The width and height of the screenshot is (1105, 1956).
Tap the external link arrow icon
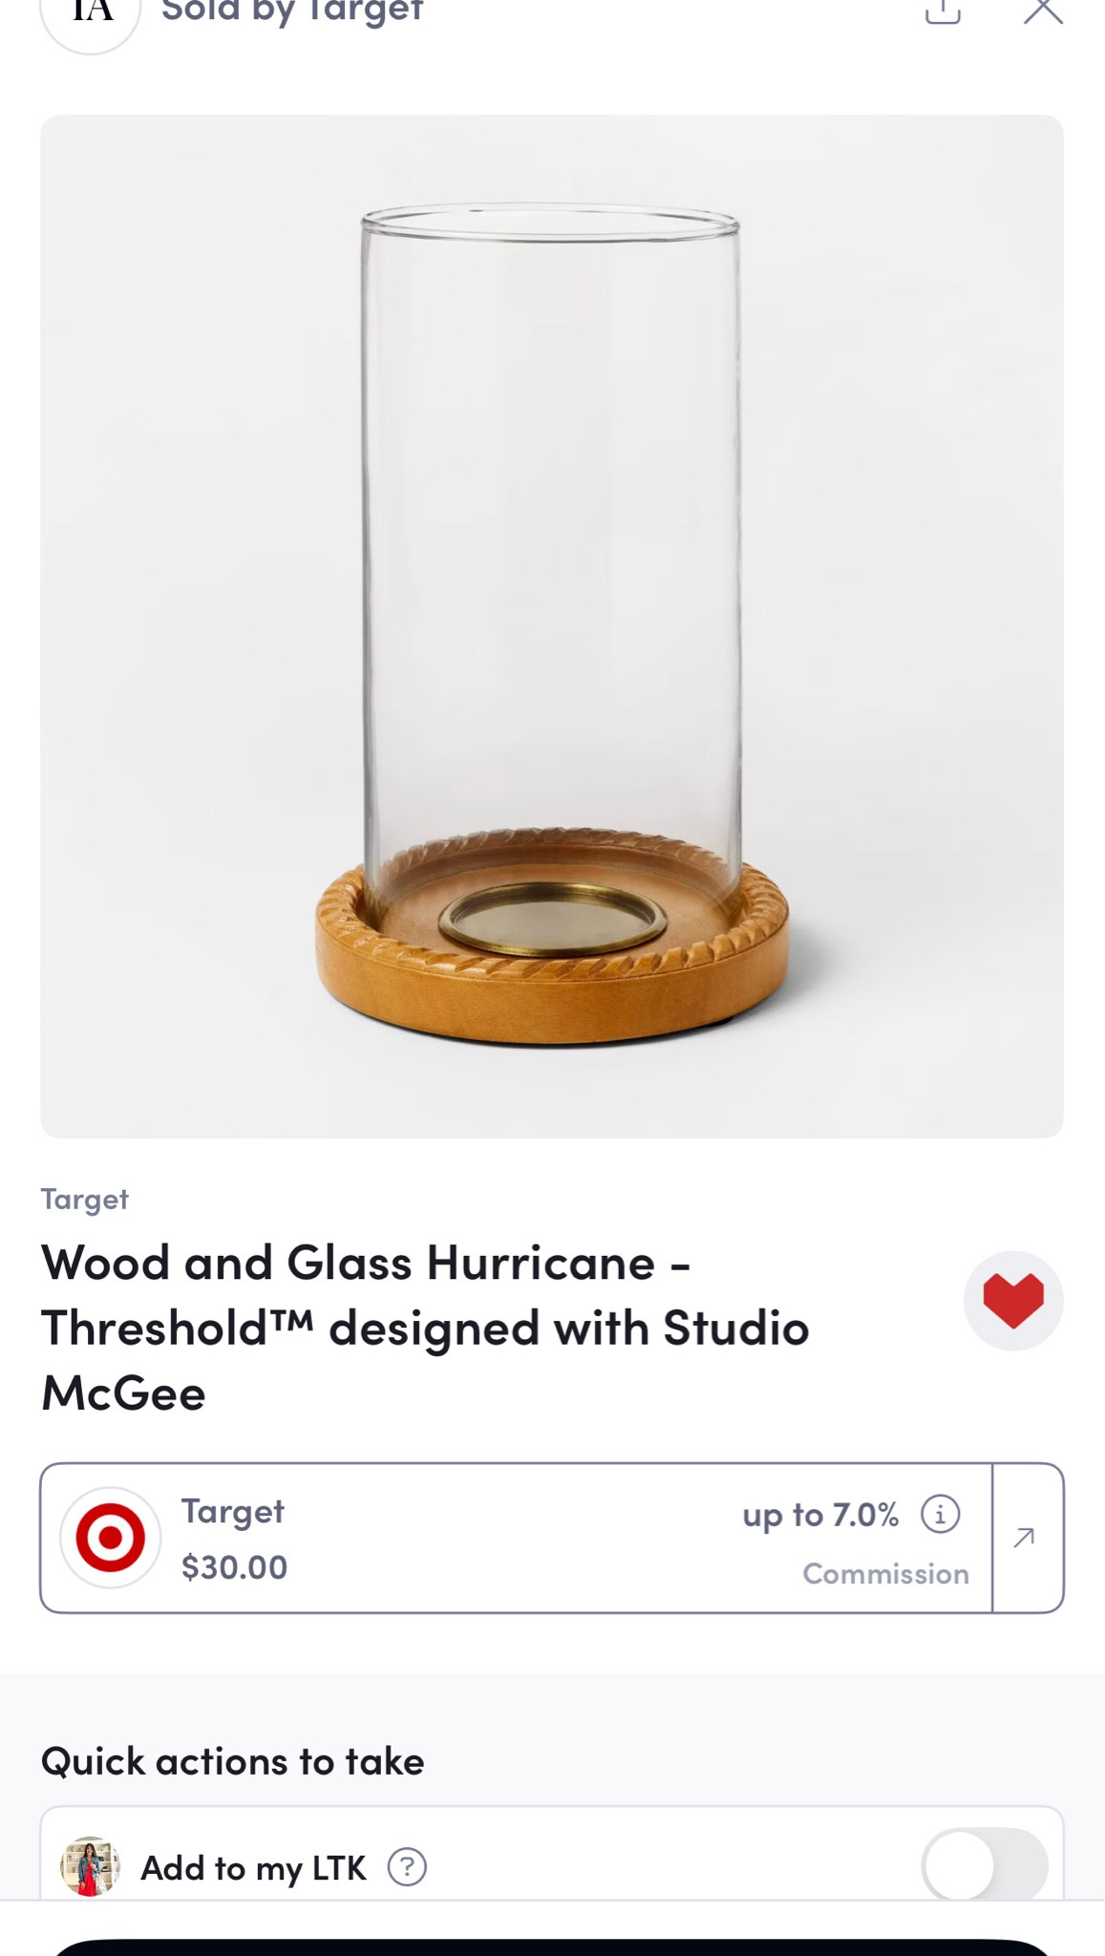point(1025,1538)
